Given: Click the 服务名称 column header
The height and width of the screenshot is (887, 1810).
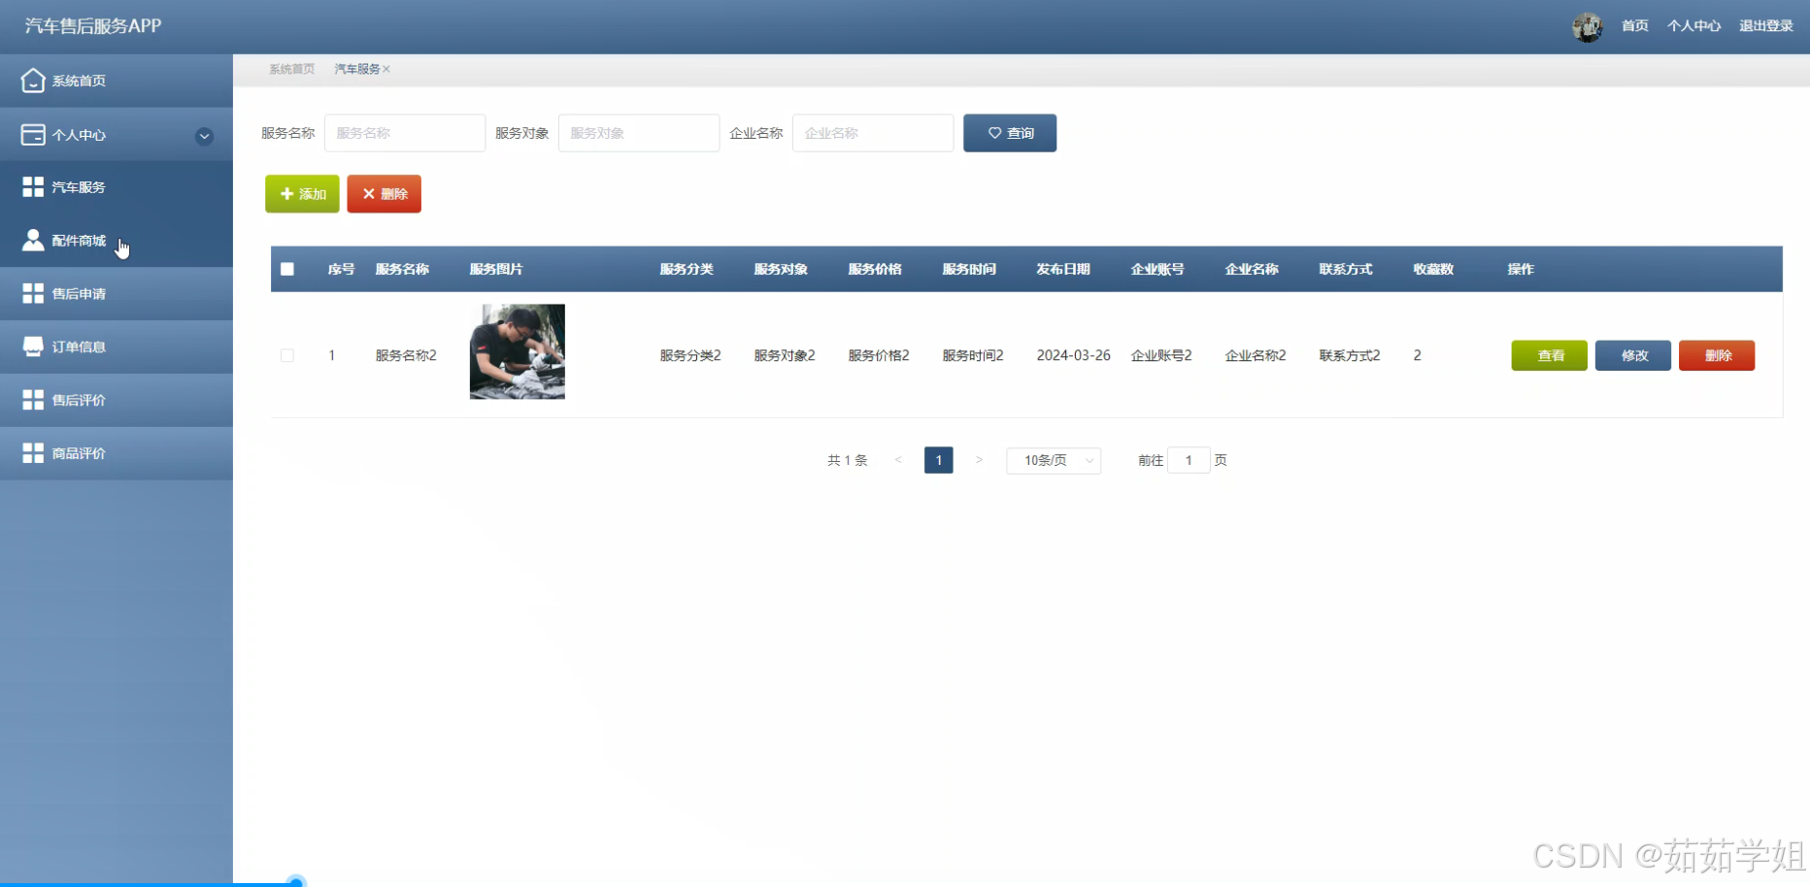Looking at the screenshot, I should tap(402, 269).
